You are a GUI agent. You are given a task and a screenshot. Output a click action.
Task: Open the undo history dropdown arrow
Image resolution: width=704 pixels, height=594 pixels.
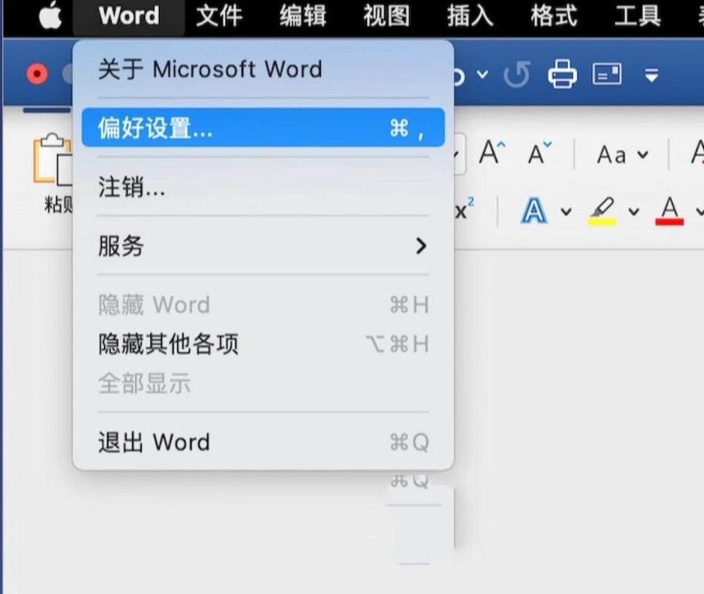coord(482,74)
